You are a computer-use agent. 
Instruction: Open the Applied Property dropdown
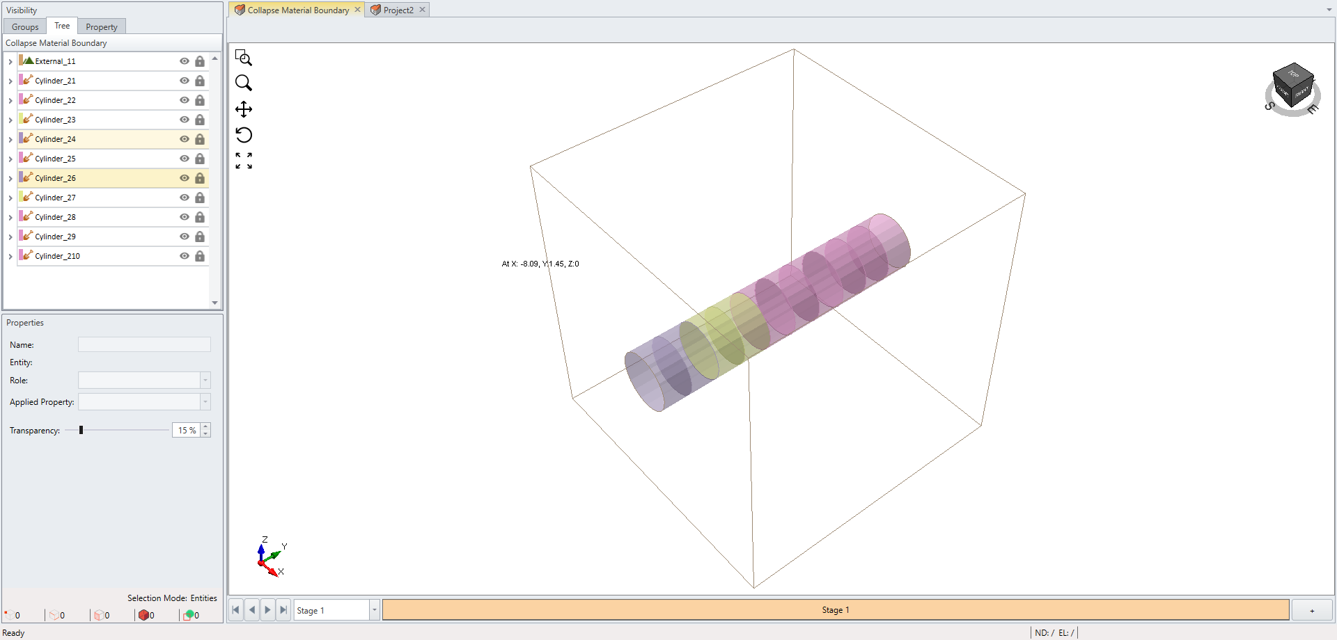(205, 402)
